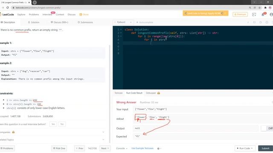Collapse line 3 fold arrow in the editor
The width and height of the screenshot is (273, 153).
click(121, 36)
